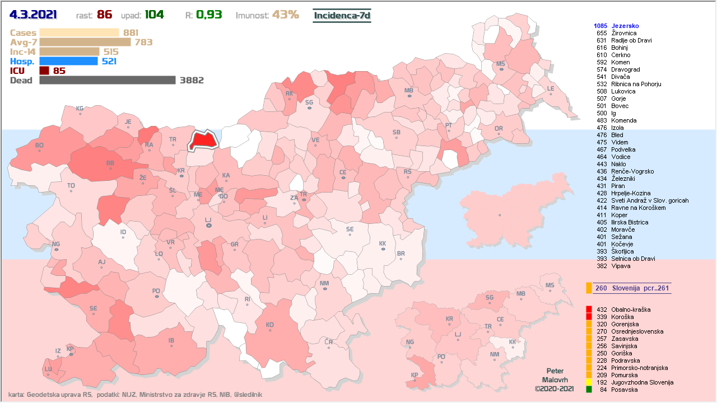
Task: Click the Ljubljana LJ marker on main map
Action: (208, 226)
